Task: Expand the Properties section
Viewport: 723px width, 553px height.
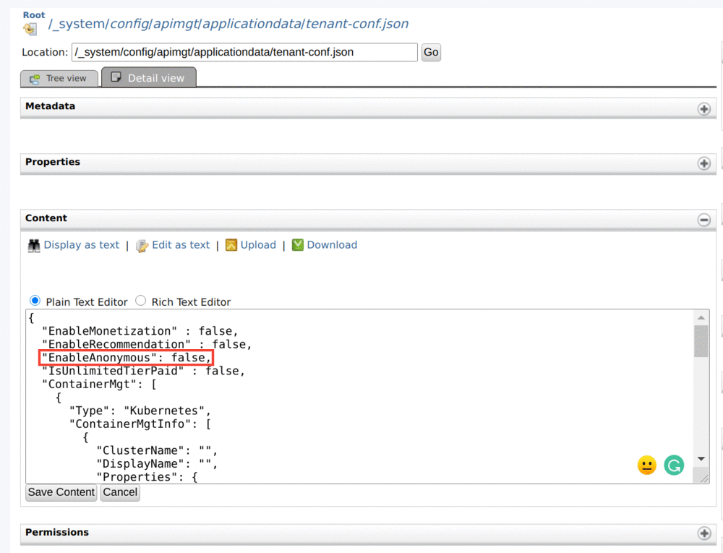Action: click(x=703, y=163)
